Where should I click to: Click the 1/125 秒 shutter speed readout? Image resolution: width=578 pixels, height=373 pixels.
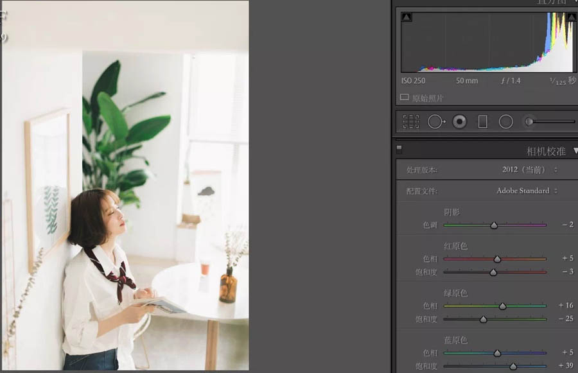coord(563,81)
